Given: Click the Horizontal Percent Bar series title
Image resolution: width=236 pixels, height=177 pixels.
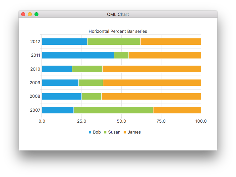Looking at the screenshot, I should [x=118, y=31].
